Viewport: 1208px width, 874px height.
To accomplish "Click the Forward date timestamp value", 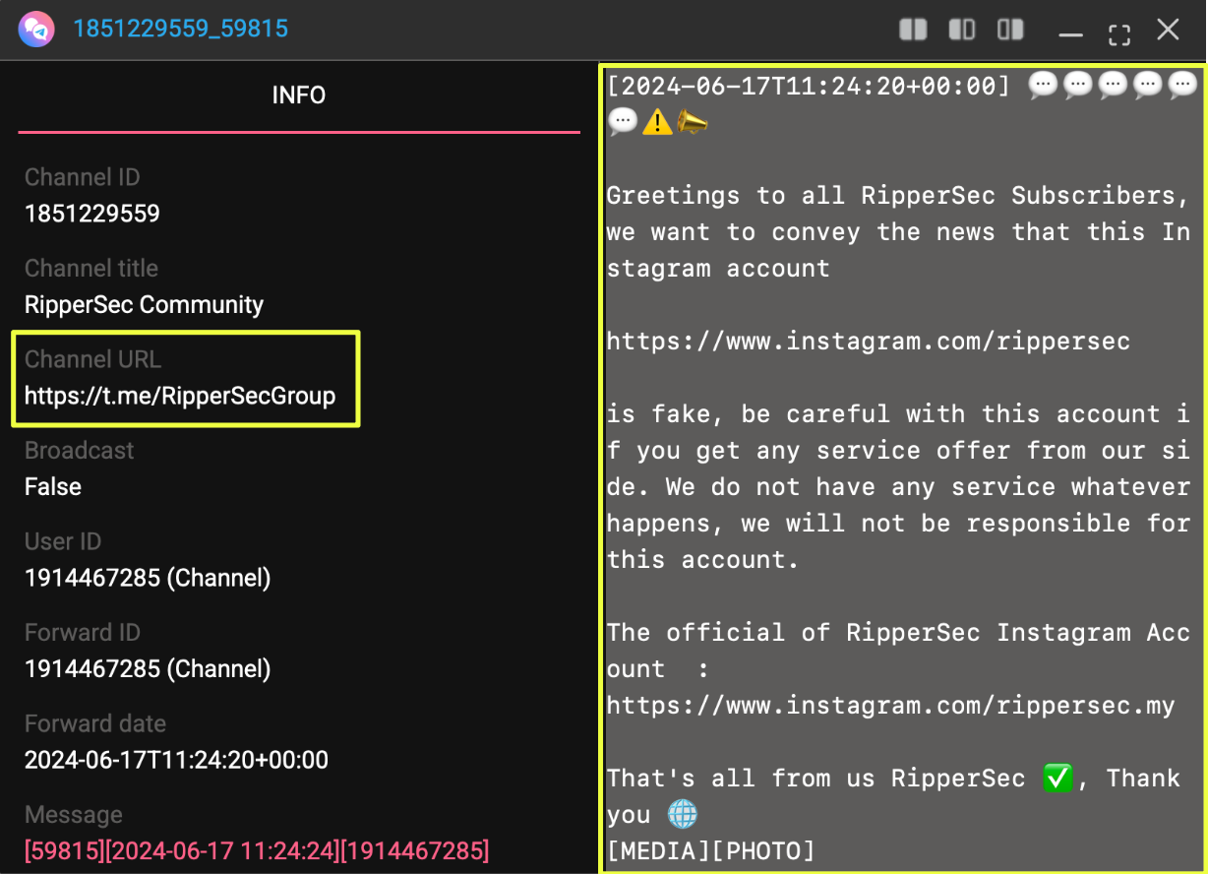I will [176, 760].
